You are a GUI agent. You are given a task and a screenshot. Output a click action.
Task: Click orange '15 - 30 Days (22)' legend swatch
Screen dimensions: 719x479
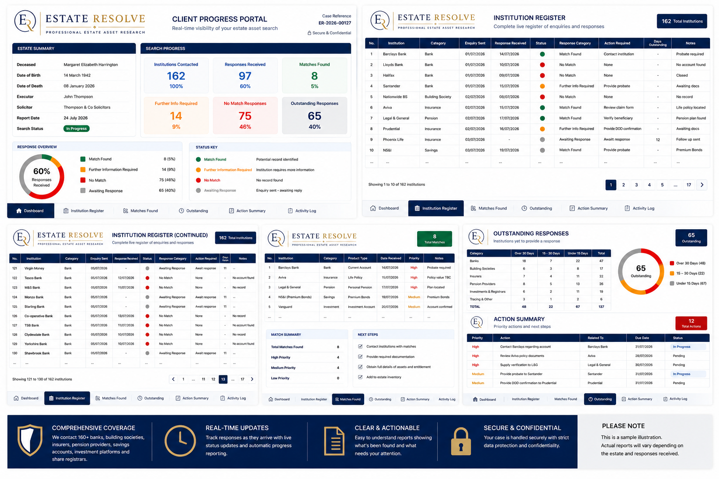click(x=672, y=273)
